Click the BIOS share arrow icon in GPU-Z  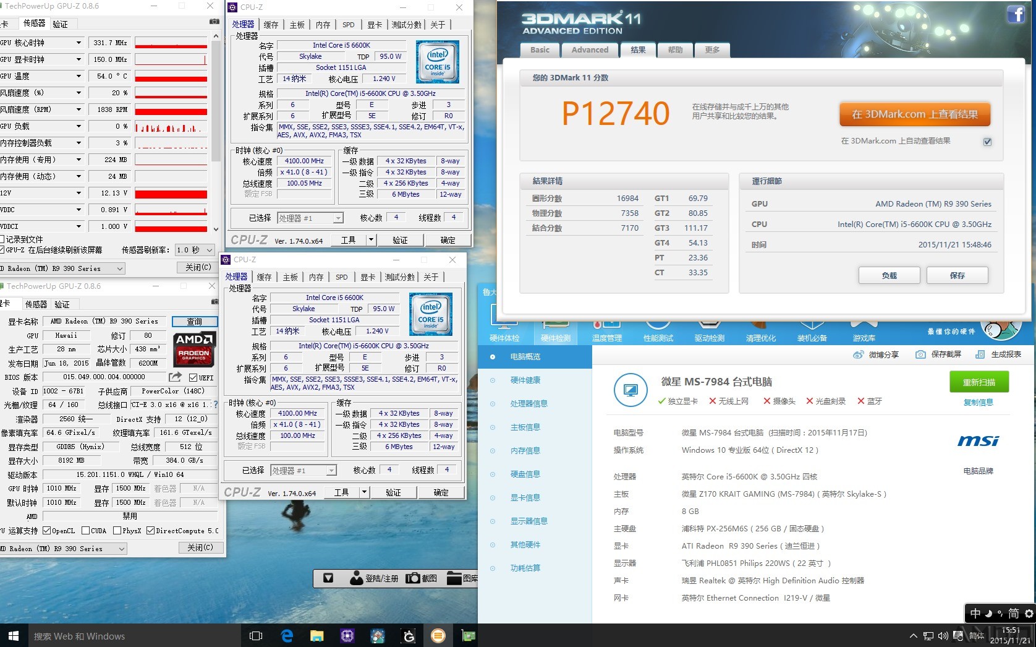(176, 377)
